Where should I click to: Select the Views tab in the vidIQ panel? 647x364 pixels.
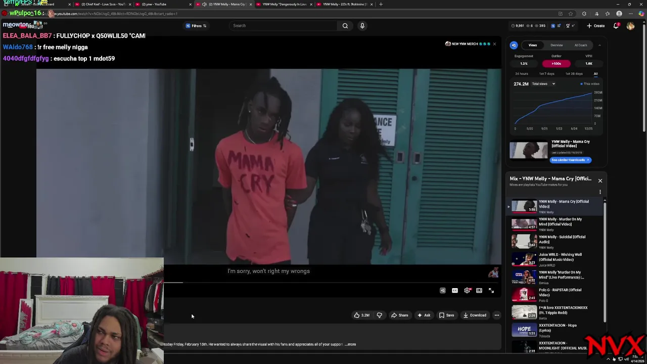(x=533, y=45)
